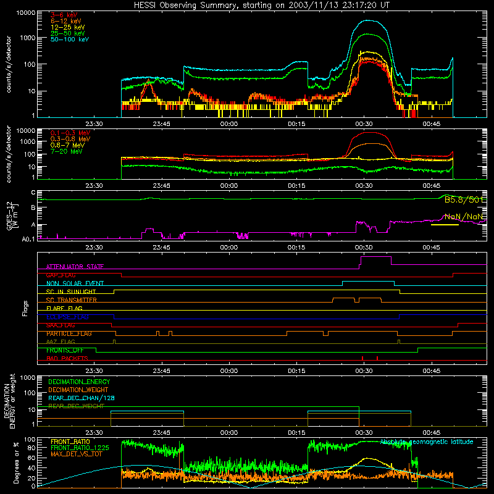Click the BAD_PACKETS flag label

67,358
